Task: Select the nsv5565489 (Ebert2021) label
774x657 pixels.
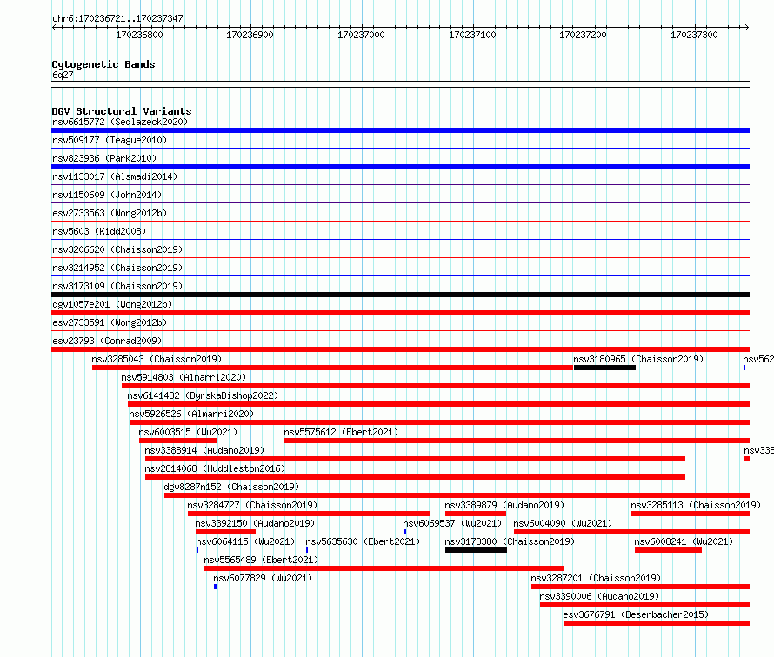Action: pyautogui.click(x=261, y=560)
